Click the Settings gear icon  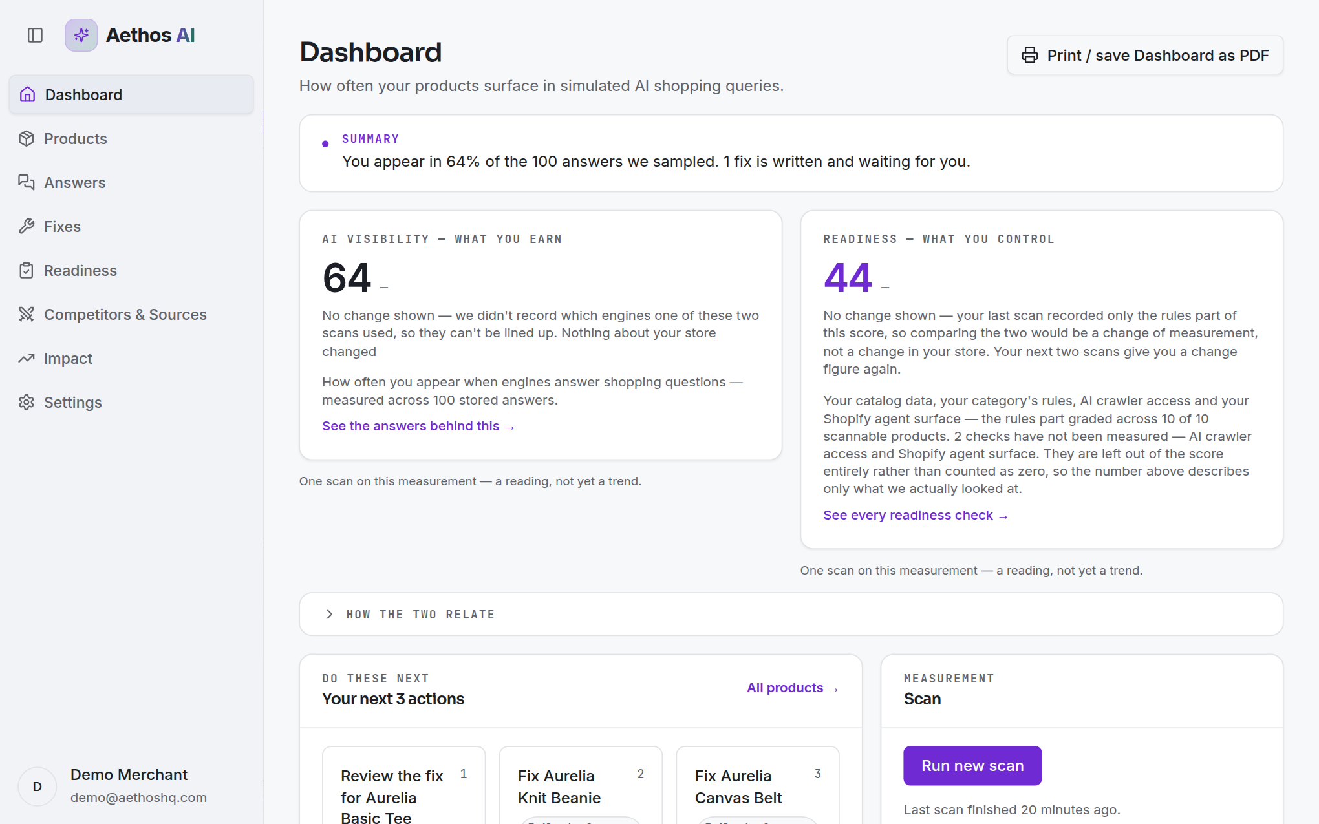tap(27, 403)
